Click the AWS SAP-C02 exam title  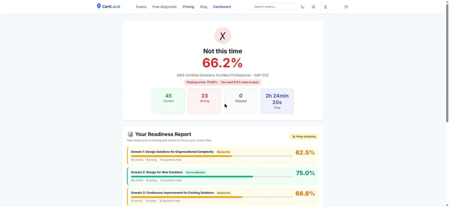coord(223,75)
